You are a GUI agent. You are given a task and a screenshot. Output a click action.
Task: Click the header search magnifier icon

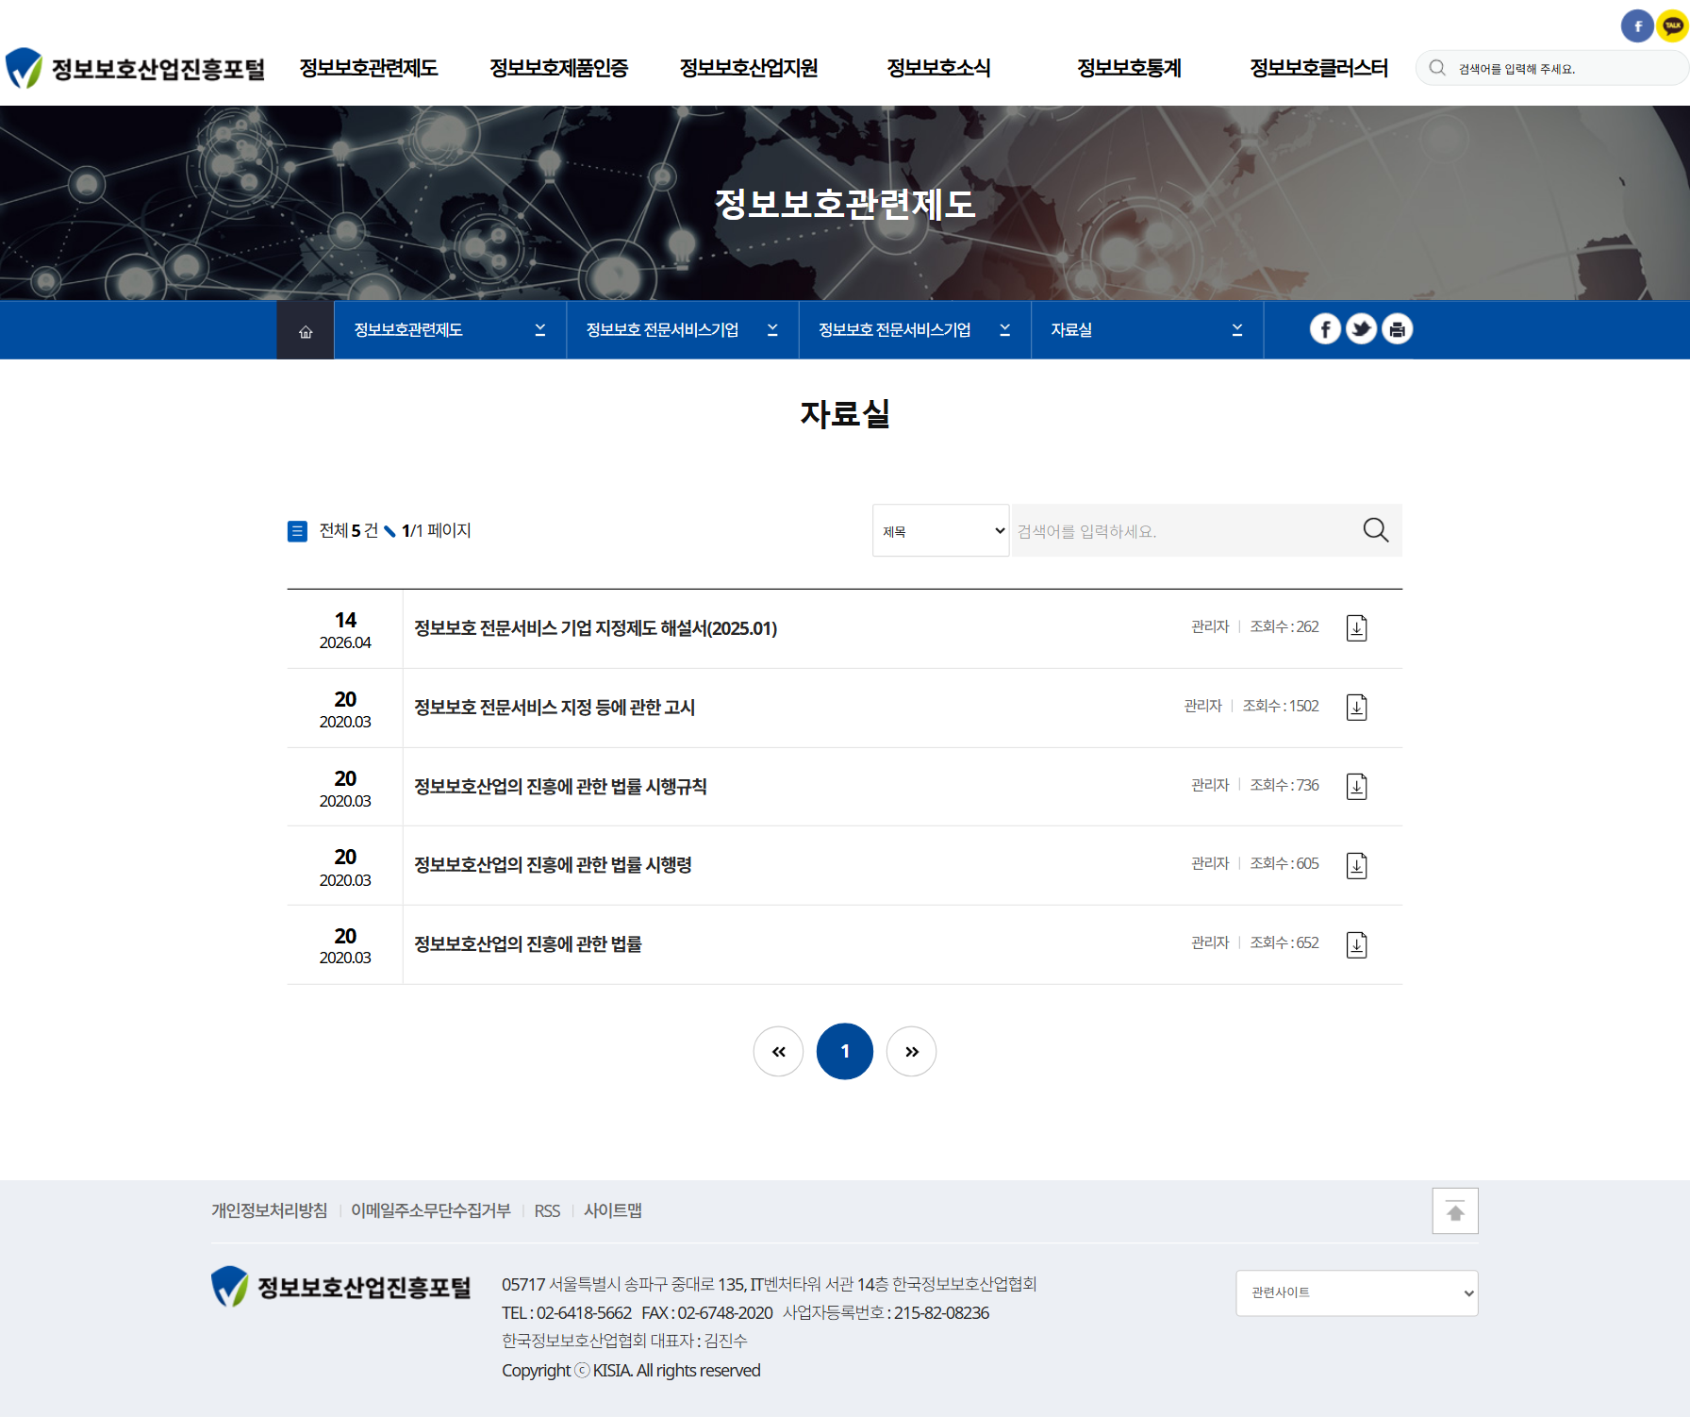click(1437, 68)
